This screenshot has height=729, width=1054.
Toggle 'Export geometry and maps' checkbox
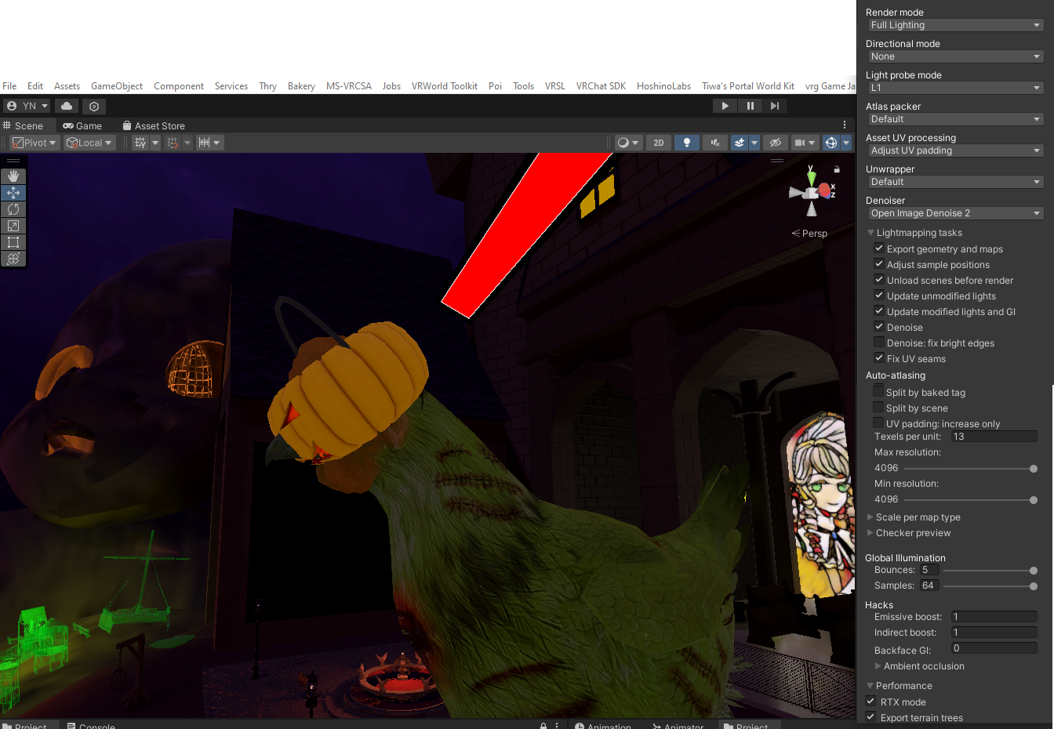879,248
